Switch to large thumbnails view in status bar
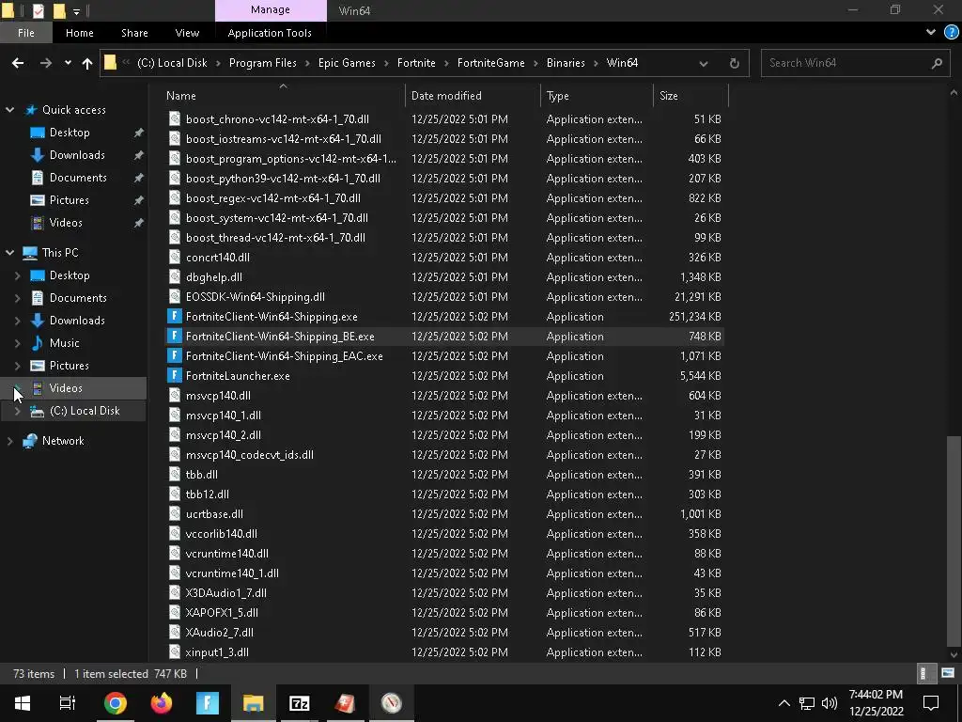The width and height of the screenshot is (962, 722). (948, 673)
